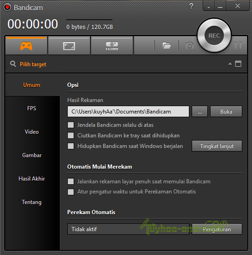The width and height of the screenshot is (252, 255).
Task: Enable Hidupkan Bandicam saat Windows berjalan
Action: pos(70,146)
